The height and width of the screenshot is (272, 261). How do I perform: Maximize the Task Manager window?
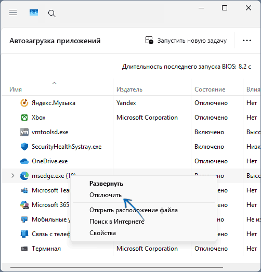(225, 8)
